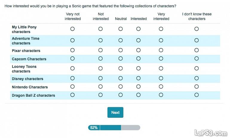The image size is (230, 138).
Task: Choose Interested for Nintendo Characters
Action: (138, 87)
